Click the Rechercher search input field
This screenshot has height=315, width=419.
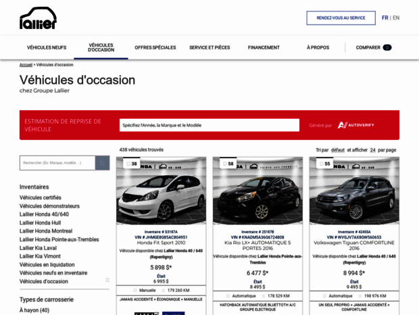[57, 163]
